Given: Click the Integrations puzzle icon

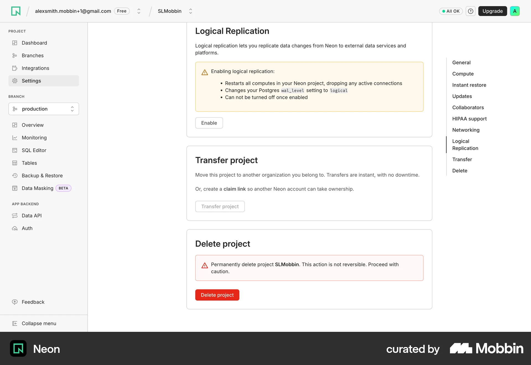Looking at the screenshot, I should (15, 68).
